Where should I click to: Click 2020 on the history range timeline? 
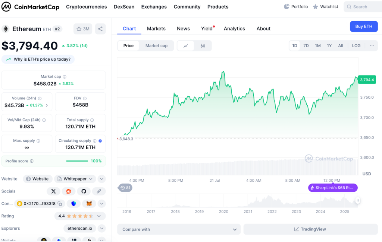click(223, 211)
